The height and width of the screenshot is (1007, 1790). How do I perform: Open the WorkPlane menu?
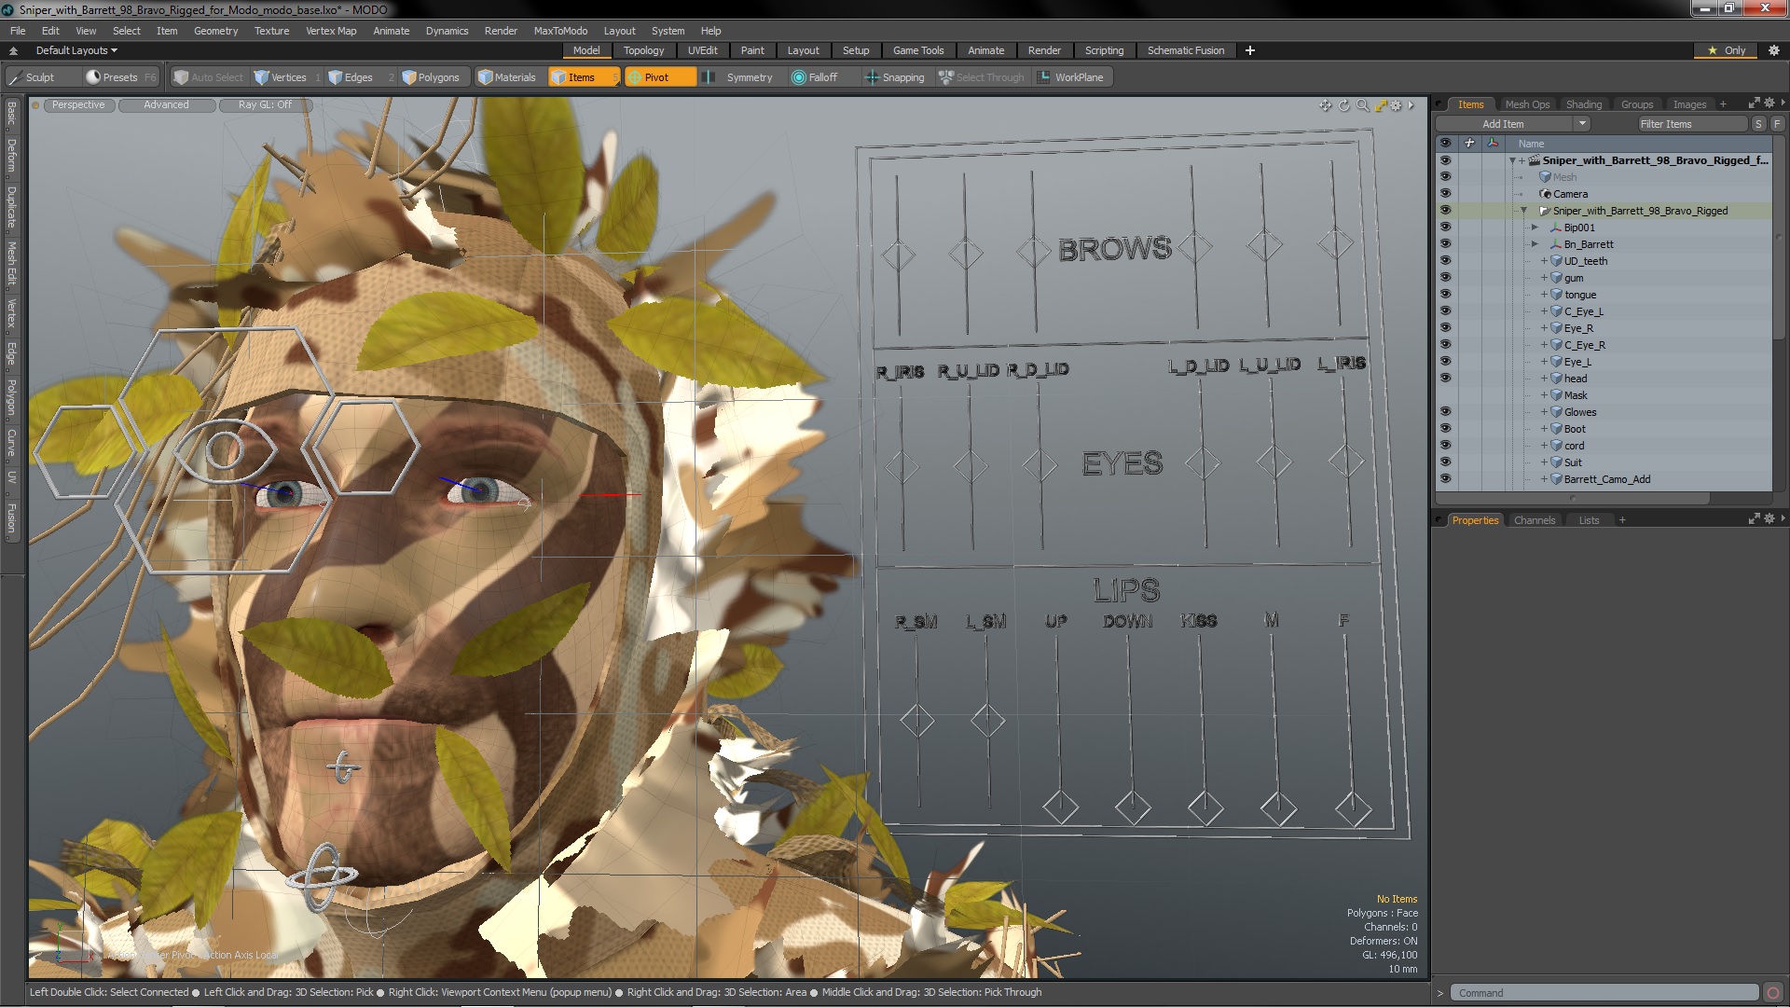point(1072,77)
